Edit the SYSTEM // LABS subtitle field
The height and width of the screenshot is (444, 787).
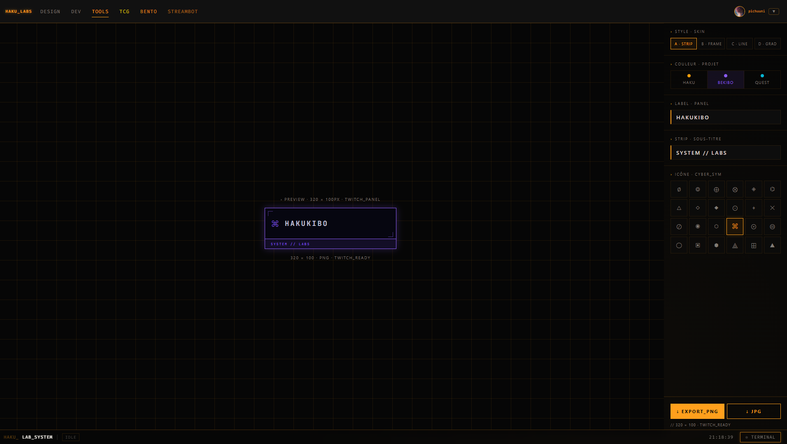(x=725, y=152)
